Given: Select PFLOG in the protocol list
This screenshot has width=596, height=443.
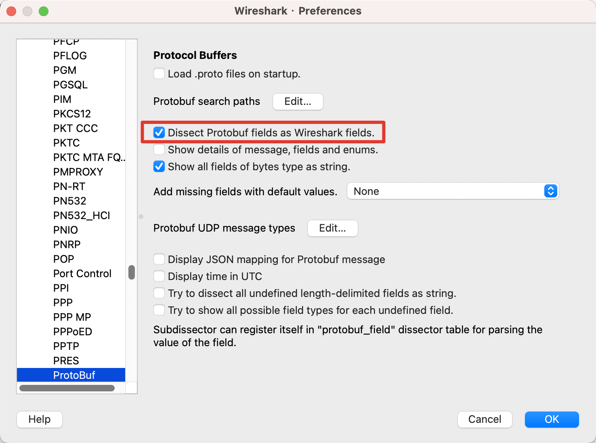Looking at the screenshot, I should tap(71, 56).
